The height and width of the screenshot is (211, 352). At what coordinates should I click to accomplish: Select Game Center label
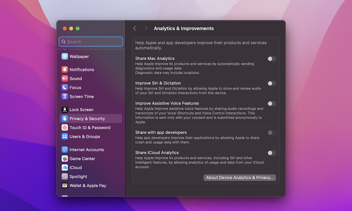pyautogui.click(x=82, y=159)
